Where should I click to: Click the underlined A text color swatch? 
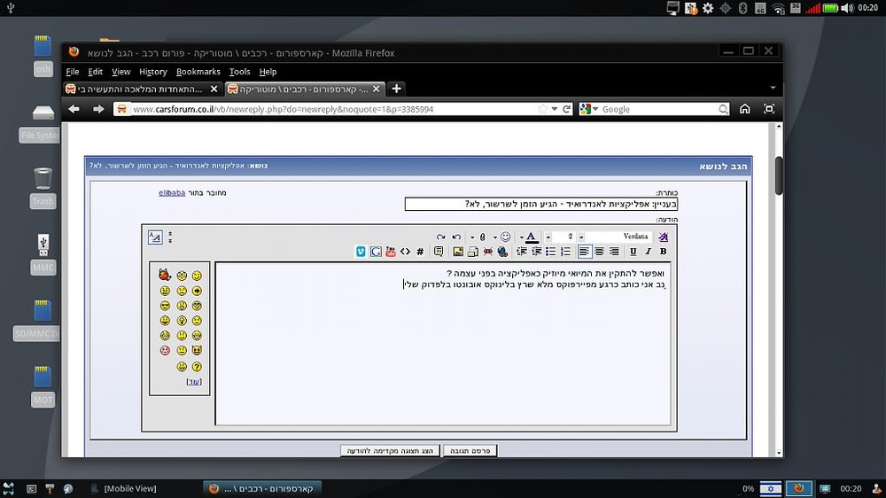click(531, 237)
